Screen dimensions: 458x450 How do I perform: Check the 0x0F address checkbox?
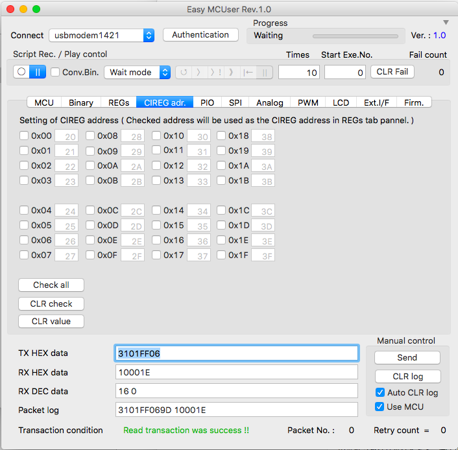(x=90, y=255)
